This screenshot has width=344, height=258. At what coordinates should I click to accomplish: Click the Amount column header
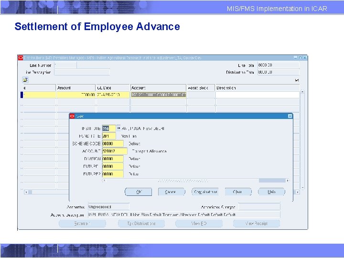[x=76, y=88]
